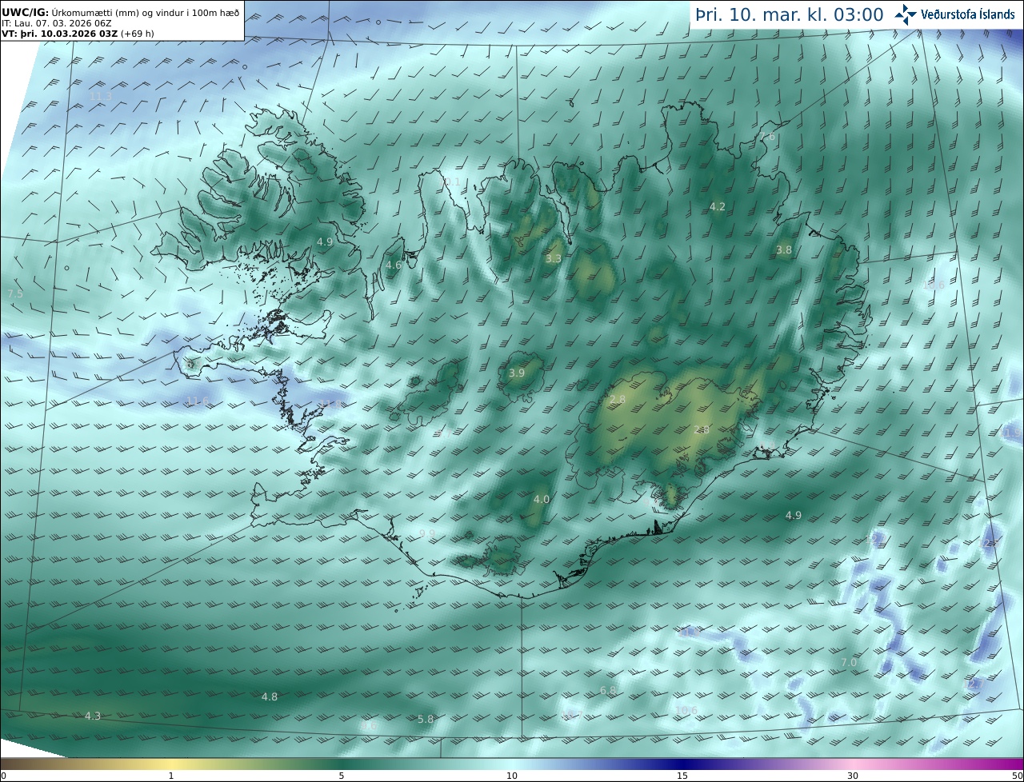Click the 'UWC/IG: Úrkomumætti (mm)' title line
This screenshot has width=1024, height=782.
120,12
